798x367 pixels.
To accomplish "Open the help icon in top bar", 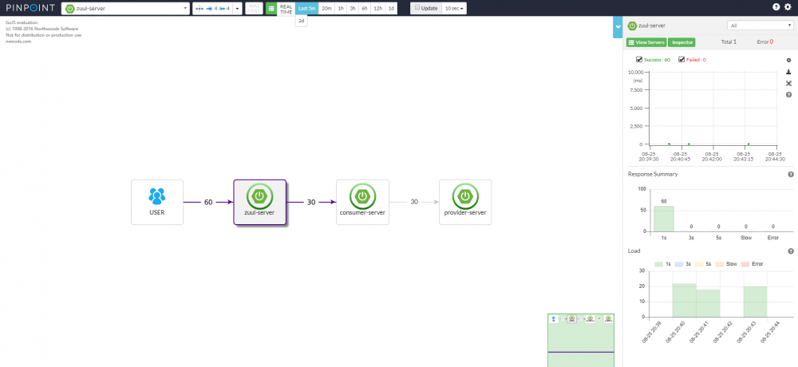I will (x=776, y=7).
